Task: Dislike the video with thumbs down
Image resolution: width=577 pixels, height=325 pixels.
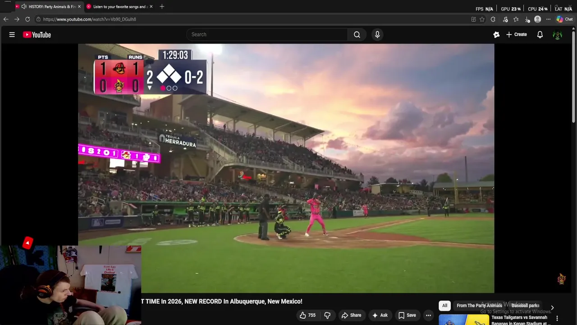Action: 328,315
